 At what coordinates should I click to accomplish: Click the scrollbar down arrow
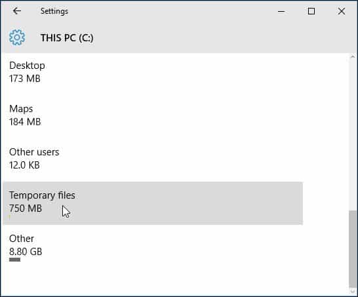353,291
